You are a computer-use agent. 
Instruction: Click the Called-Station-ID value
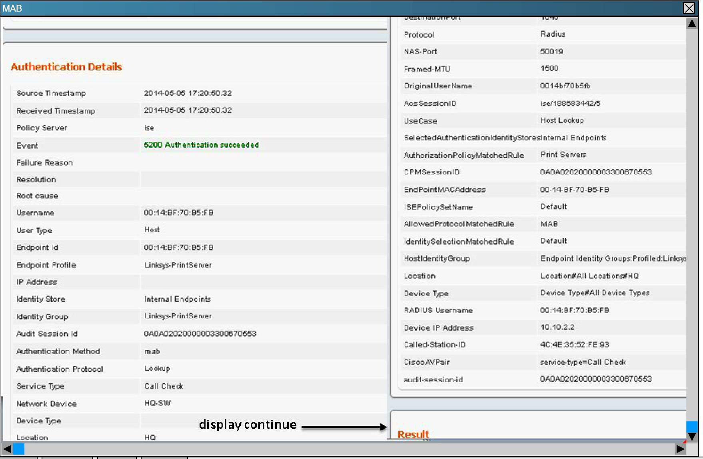(x=574, y=345)
